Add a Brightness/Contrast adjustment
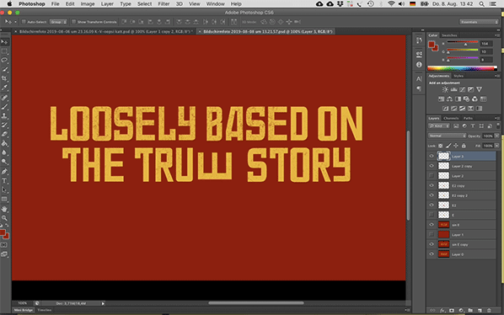504x315 pixels. [445, 89]
